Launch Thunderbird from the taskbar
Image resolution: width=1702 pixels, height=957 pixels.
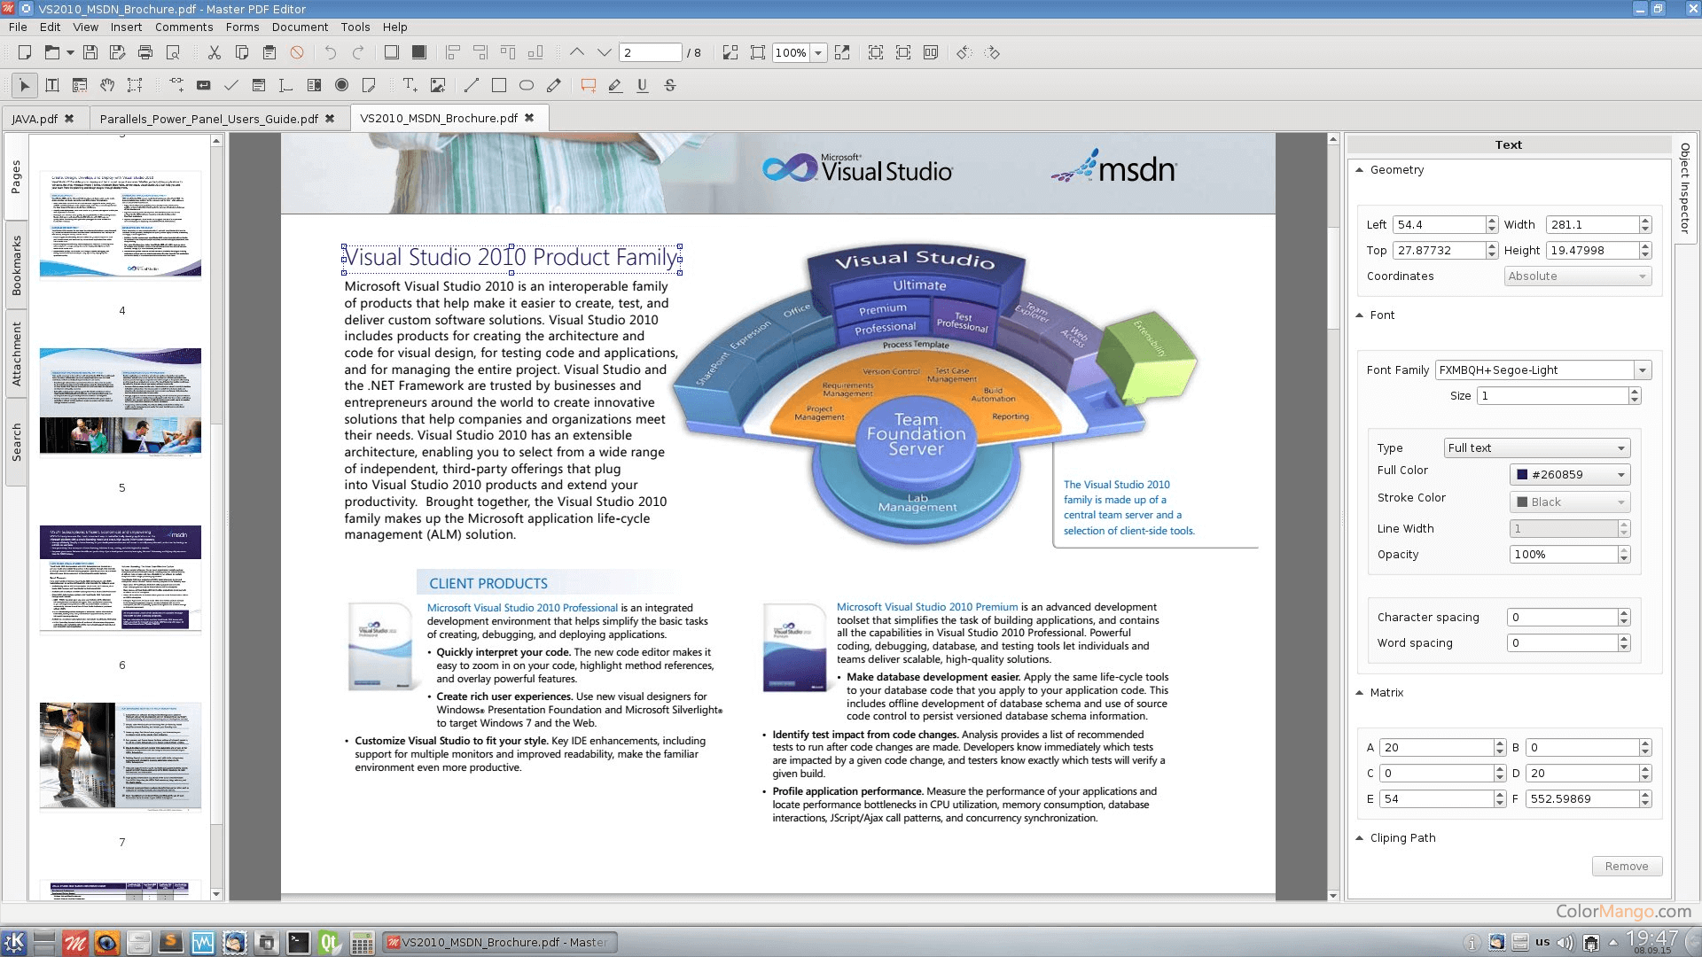pyautogui.click(x=234, y=943)
